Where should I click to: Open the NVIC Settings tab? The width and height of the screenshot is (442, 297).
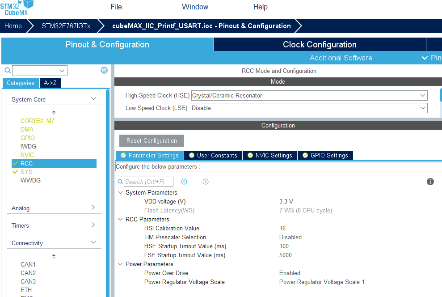(x=270, y=155)
